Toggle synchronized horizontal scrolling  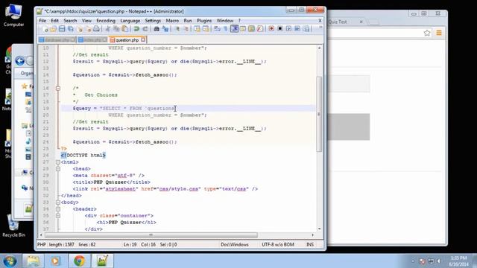206,29
